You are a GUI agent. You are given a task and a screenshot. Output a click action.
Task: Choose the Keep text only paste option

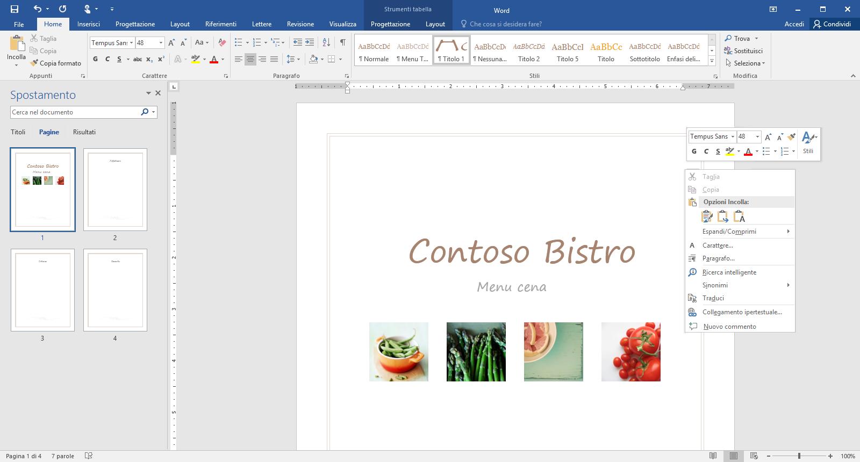pyautogui.click(x=739, y=216)
